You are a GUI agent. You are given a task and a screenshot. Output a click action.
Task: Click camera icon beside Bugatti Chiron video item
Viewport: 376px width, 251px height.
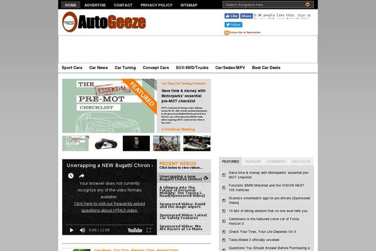206,178
